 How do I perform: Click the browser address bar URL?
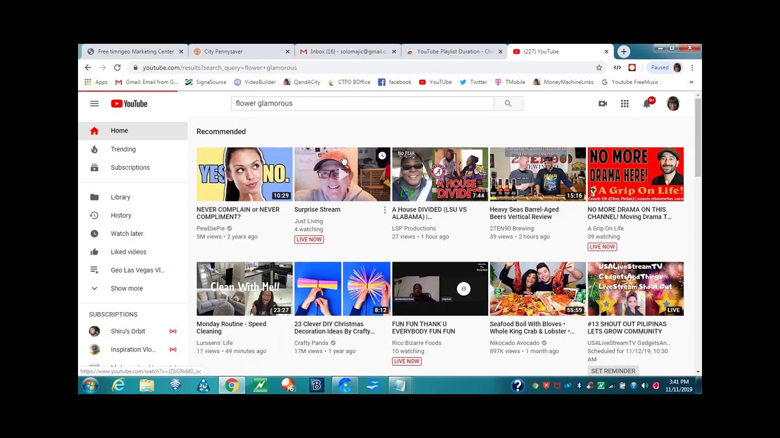tap(219, 68)
